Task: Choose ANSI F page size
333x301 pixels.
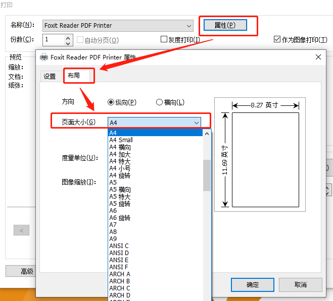Action: point(156,267)
